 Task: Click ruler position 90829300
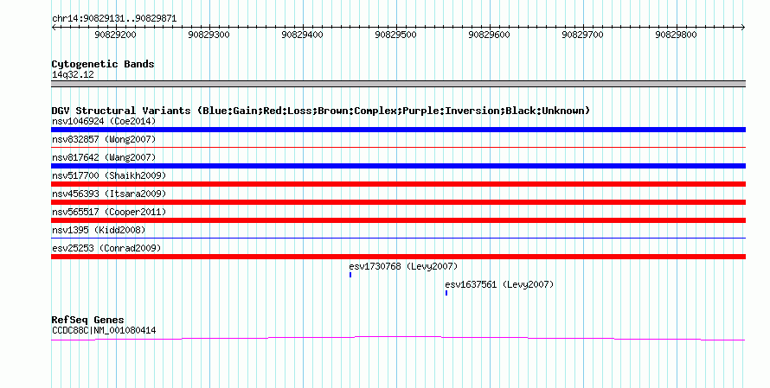209,35
